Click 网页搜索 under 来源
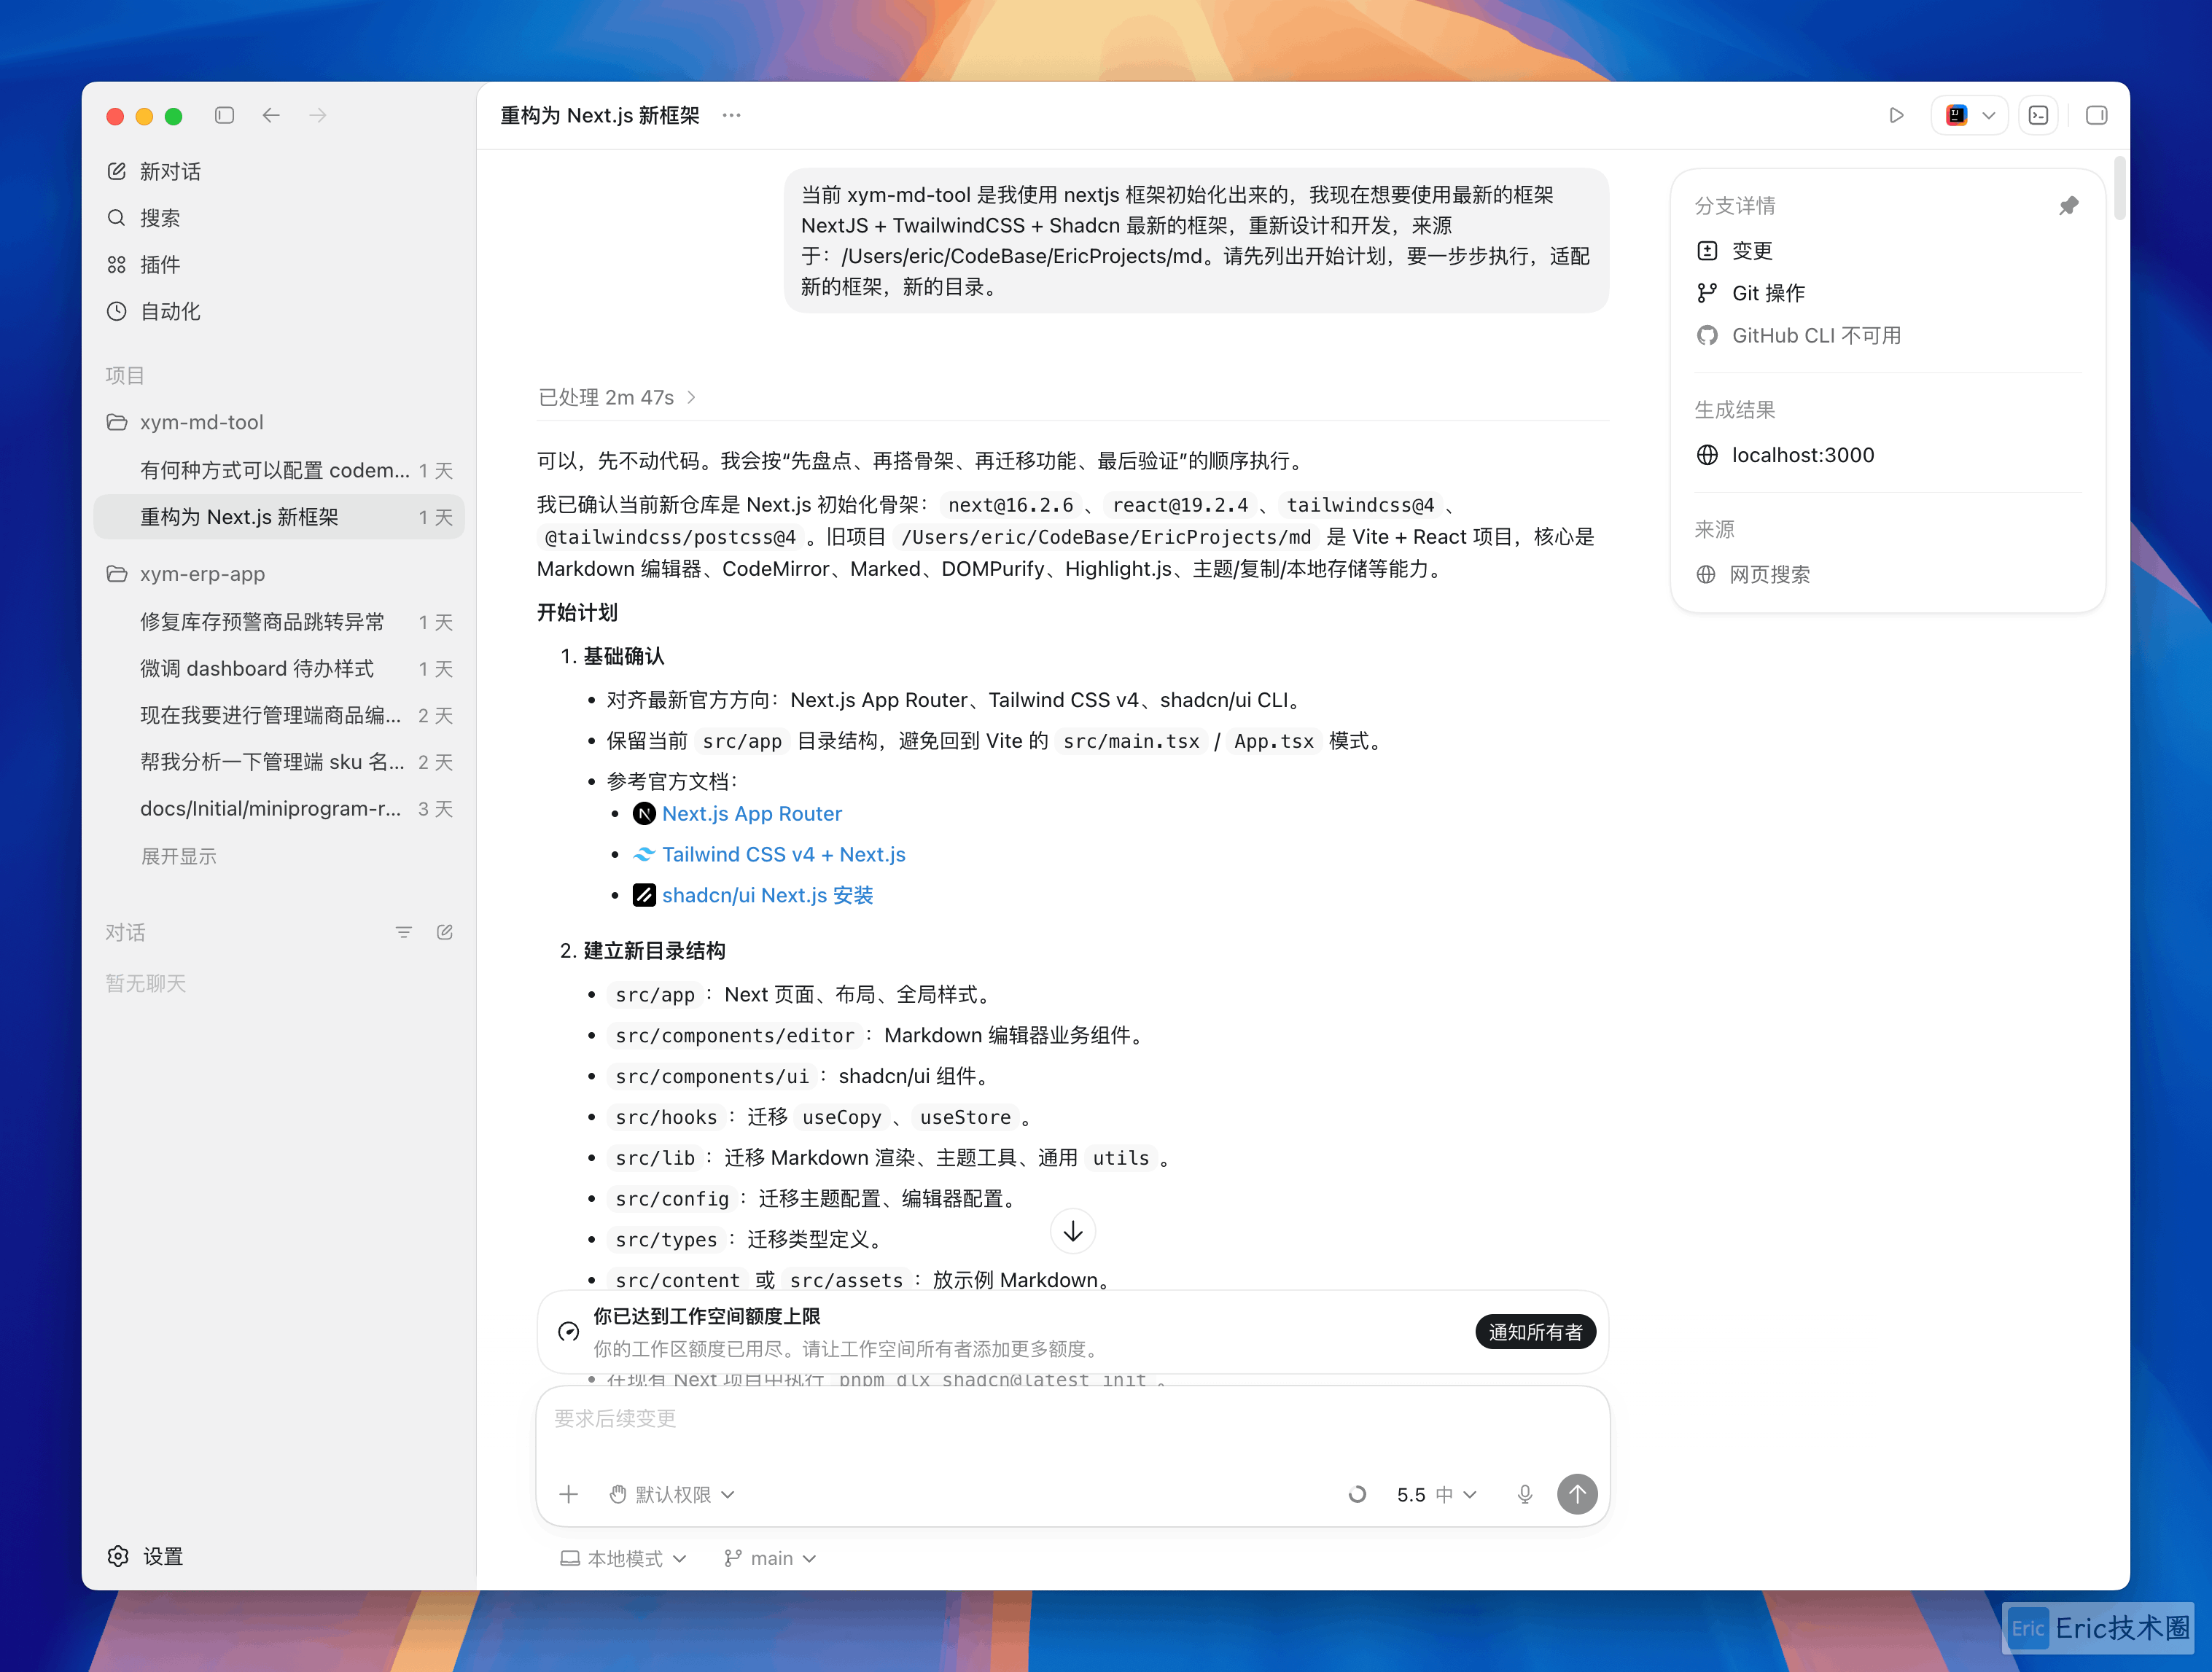The height and width of the screenshot is (1672, 2212). coord(1753,575)
